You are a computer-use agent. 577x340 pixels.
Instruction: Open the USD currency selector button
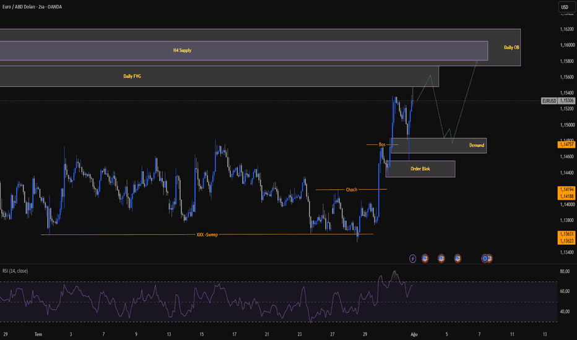tap(566, 7)
